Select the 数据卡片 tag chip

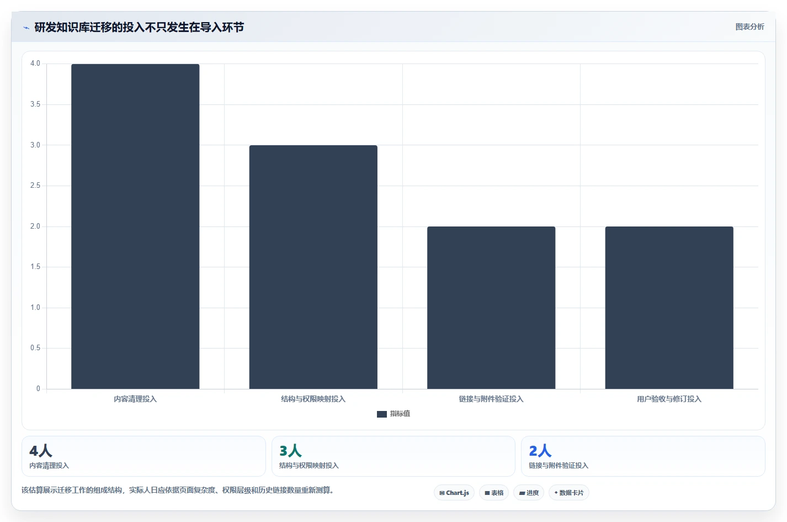click(568, 493)
